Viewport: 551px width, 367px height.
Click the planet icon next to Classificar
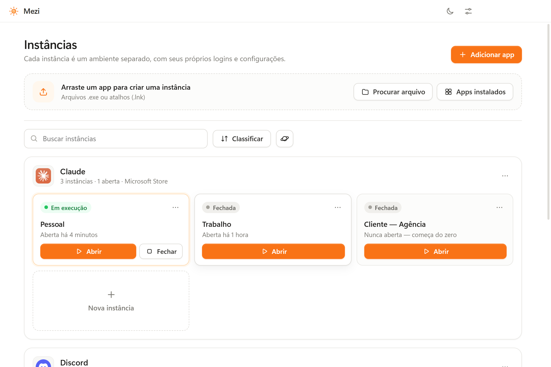click(x=285, y=139)
